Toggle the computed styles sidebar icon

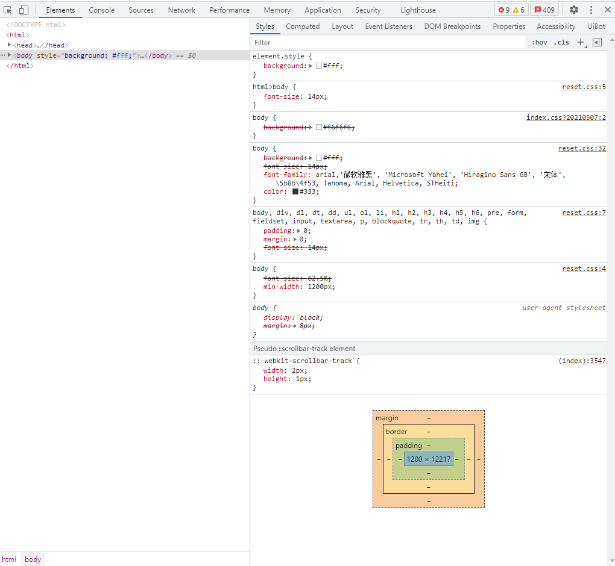coord(597,42)
